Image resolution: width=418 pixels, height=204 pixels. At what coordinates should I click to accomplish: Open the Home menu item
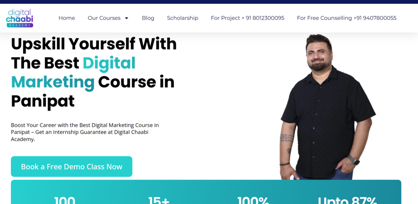coord(66,18)
